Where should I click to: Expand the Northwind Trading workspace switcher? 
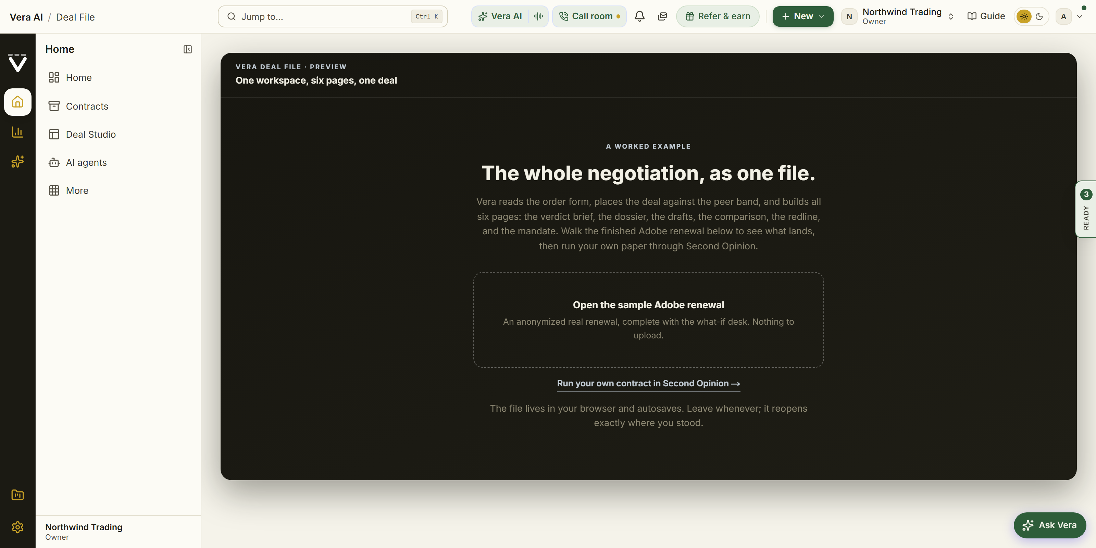(951, 16)
